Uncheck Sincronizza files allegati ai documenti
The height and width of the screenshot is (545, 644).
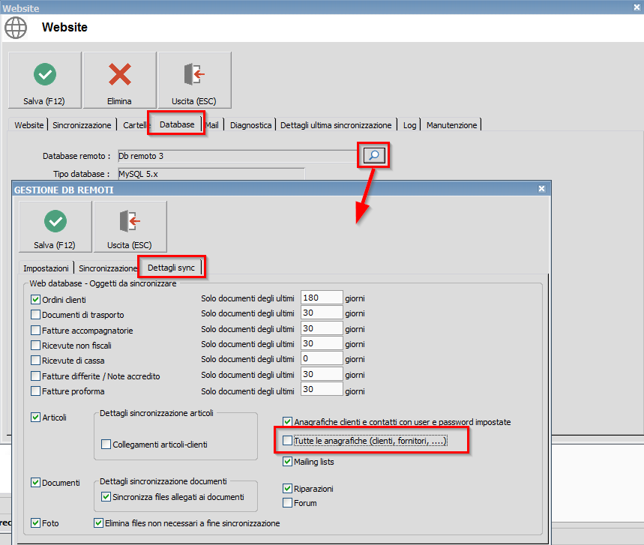106,497
